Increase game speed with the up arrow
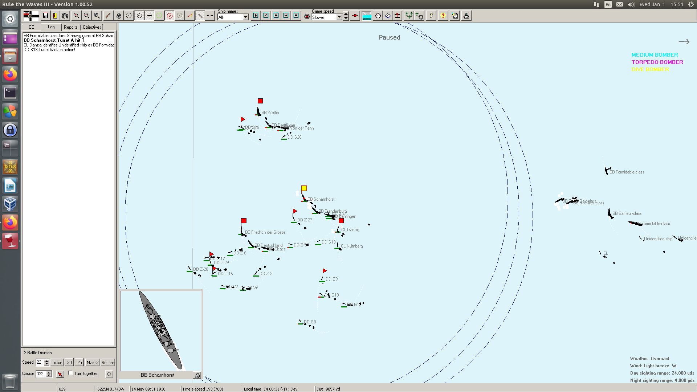The image size is (697, 392). 346,15
